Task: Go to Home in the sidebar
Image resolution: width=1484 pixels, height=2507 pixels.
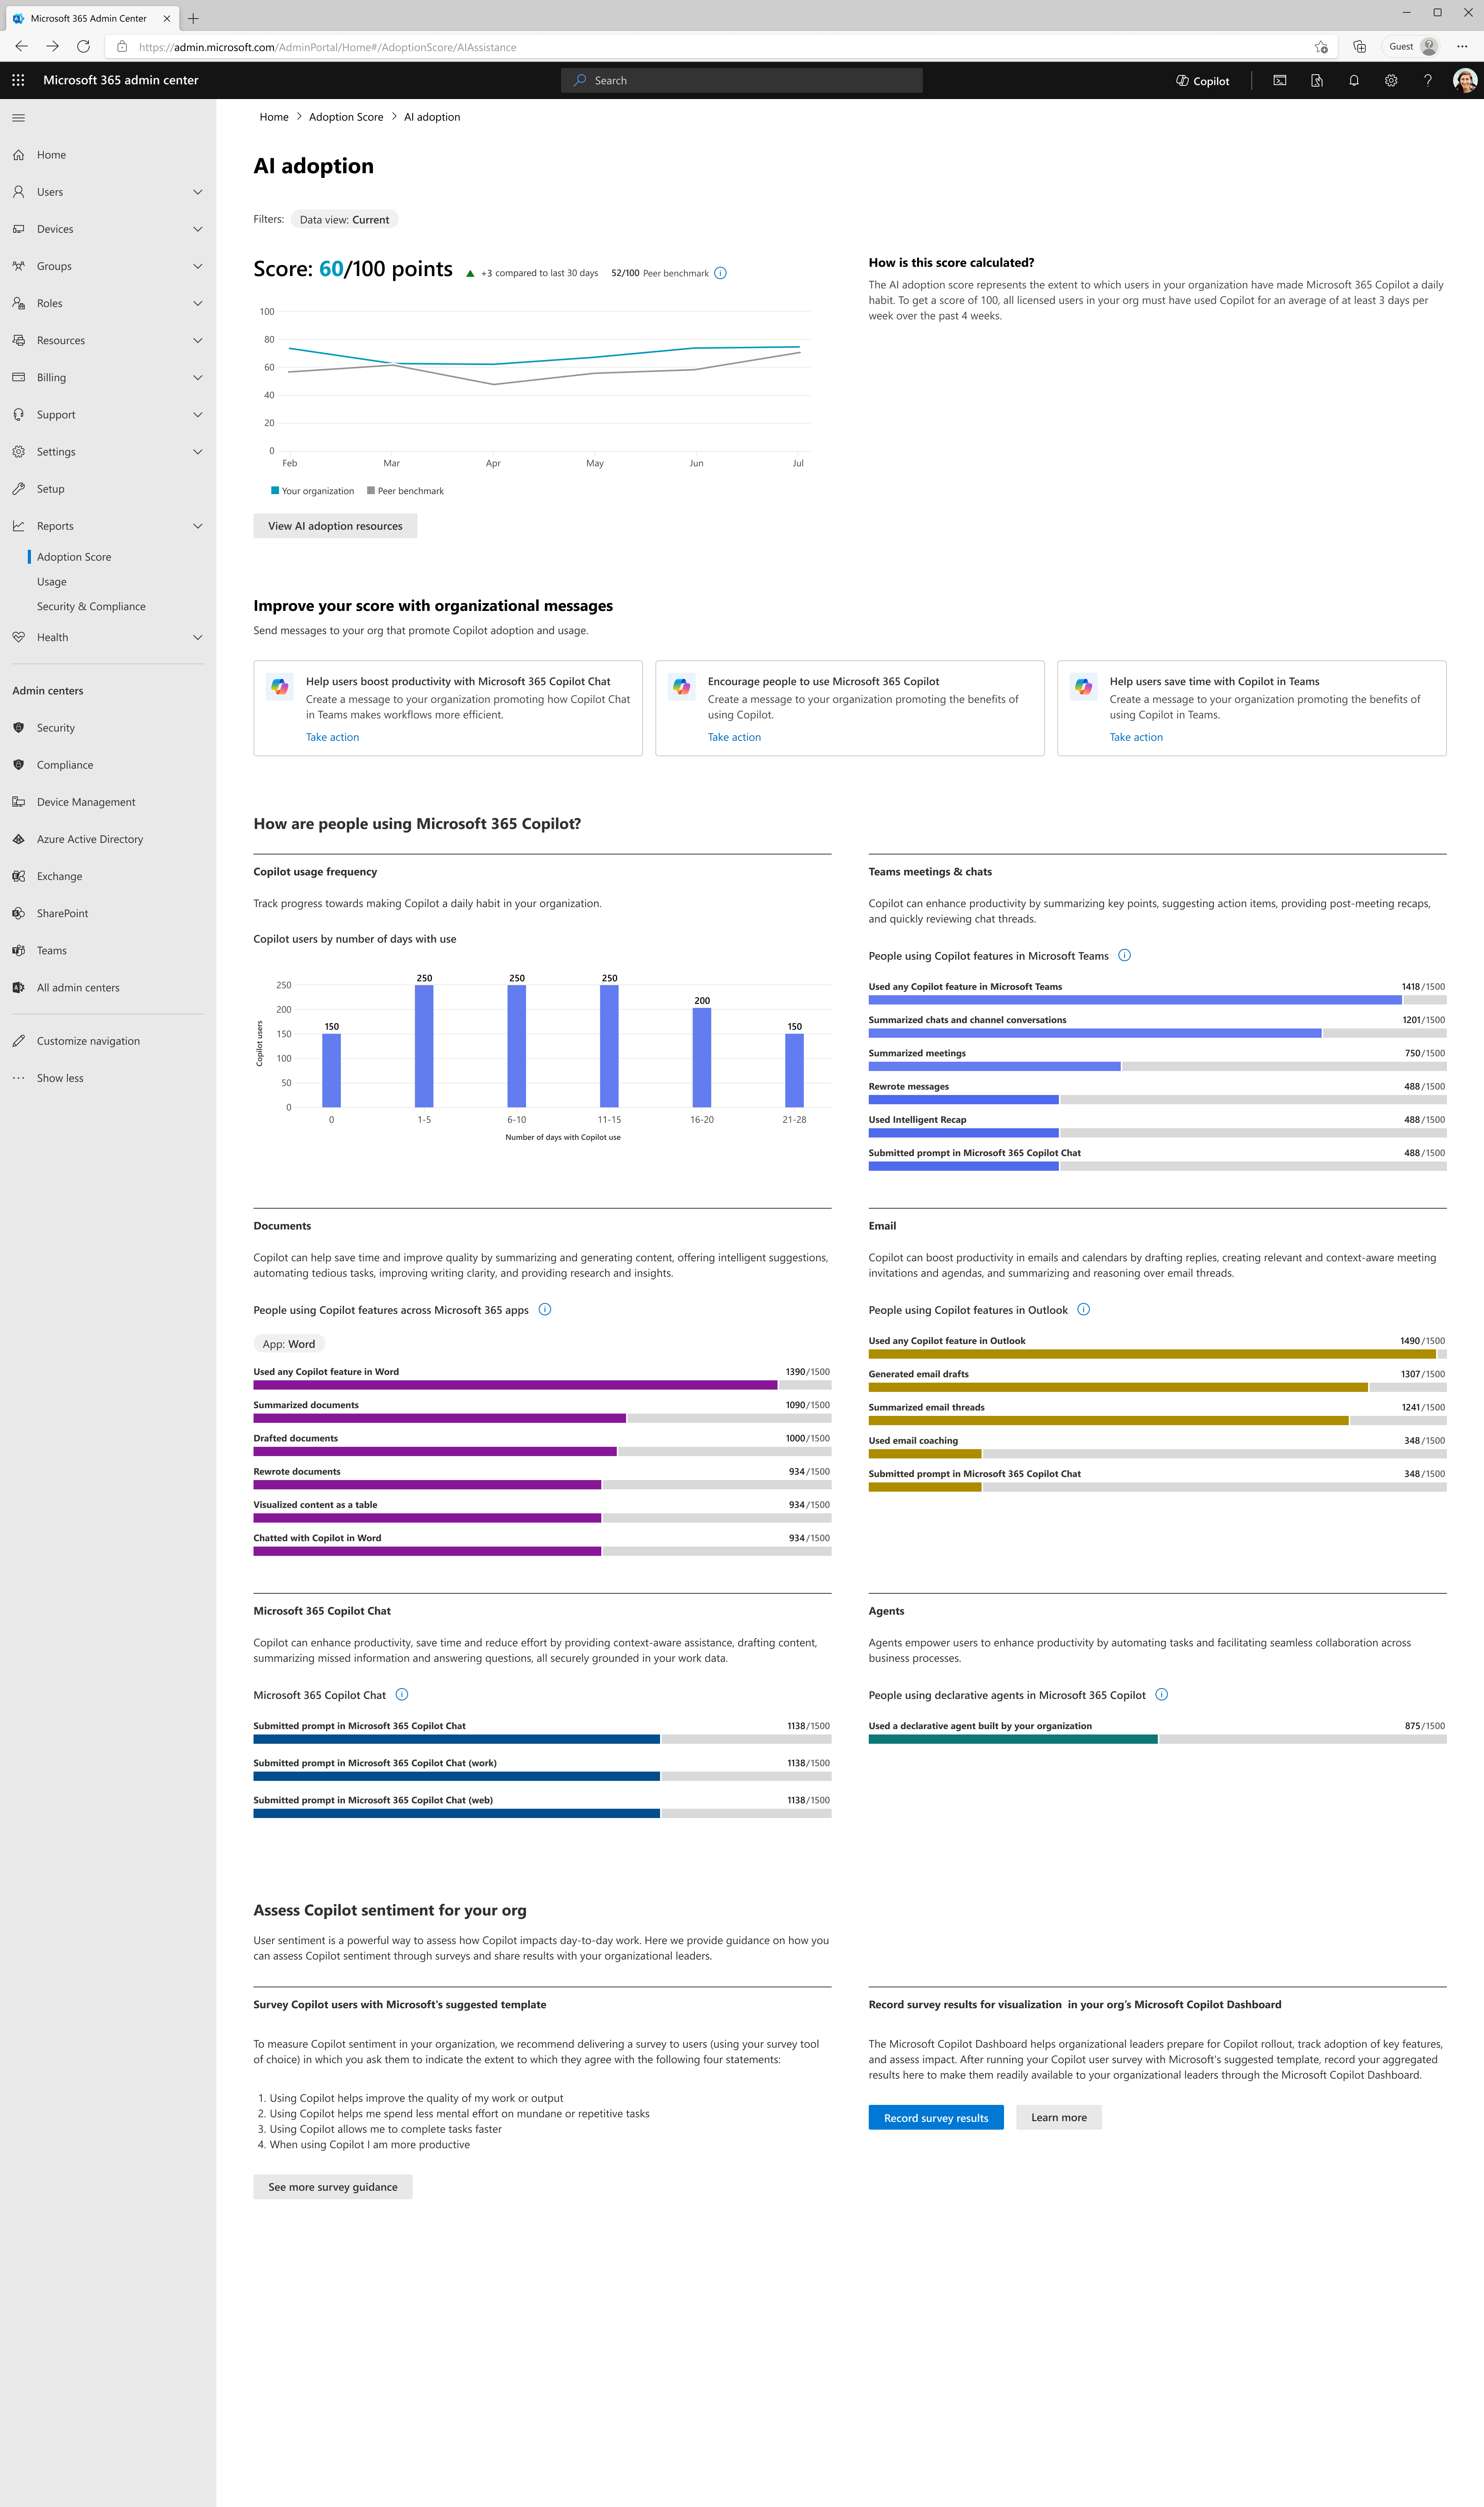Action: pos(108,155)
